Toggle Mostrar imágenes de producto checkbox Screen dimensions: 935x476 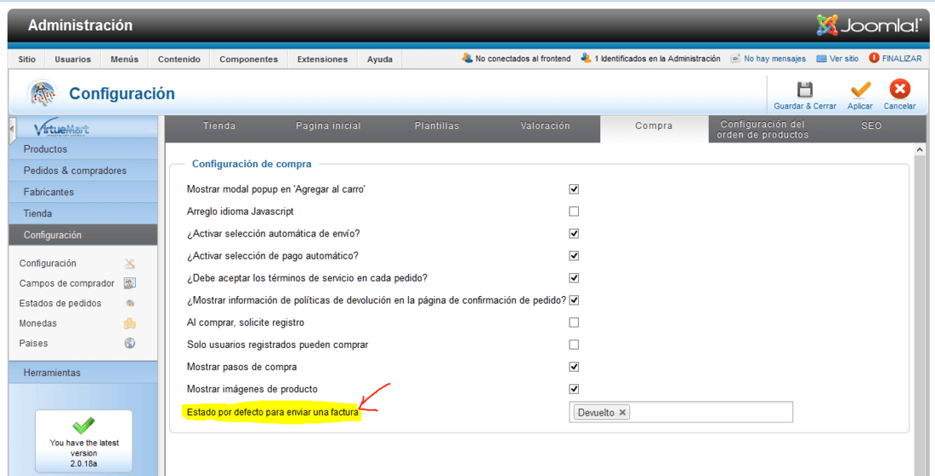[x=574, y=389]
